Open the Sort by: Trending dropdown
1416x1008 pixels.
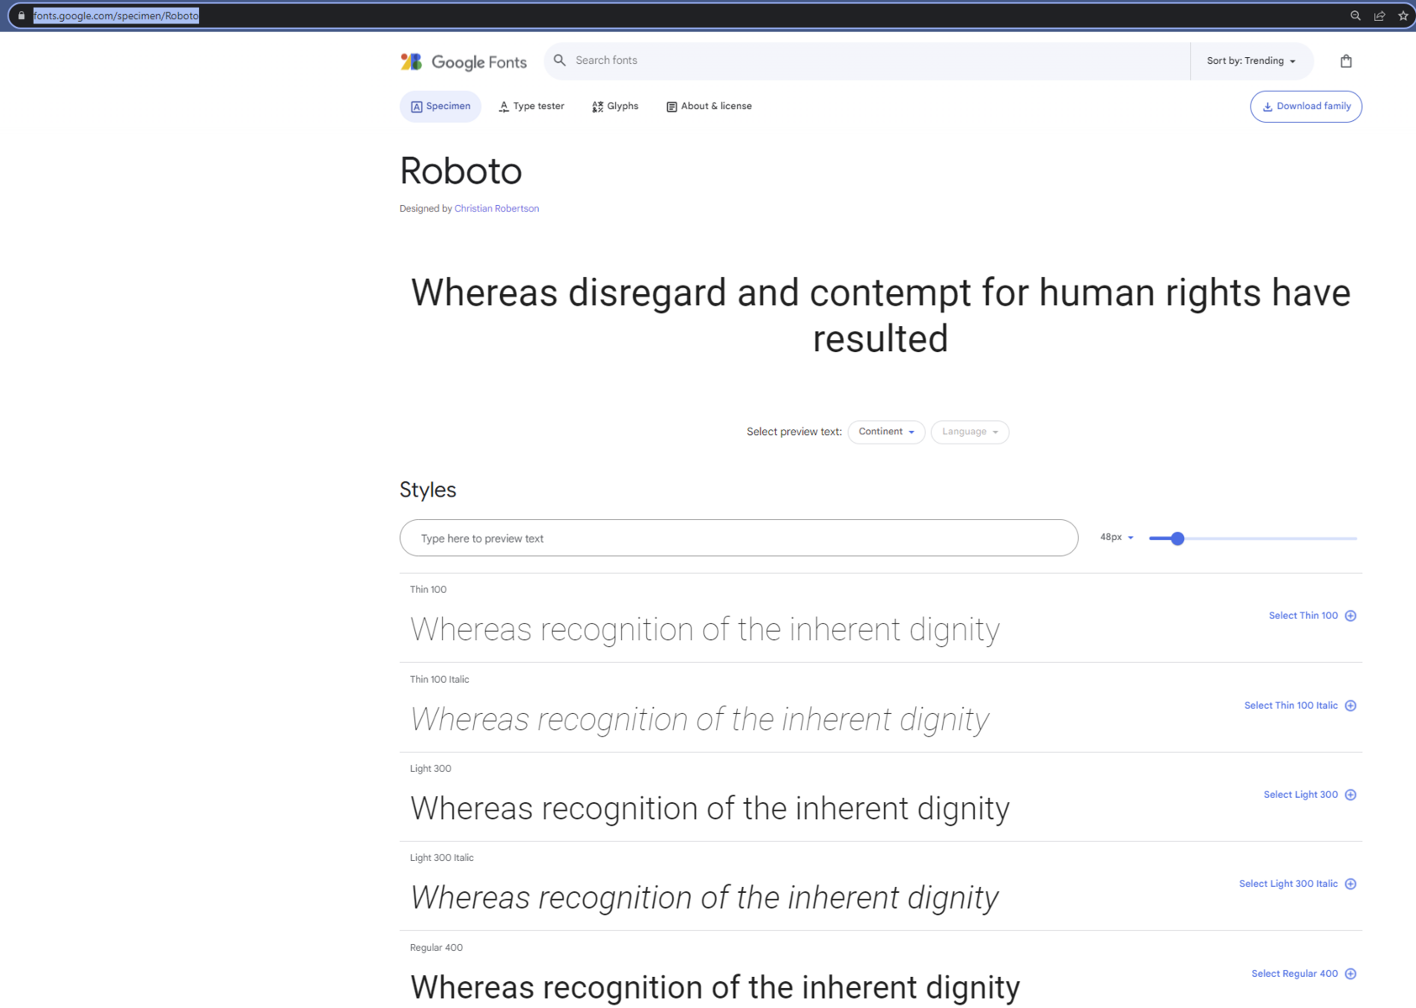(1251, 61)
